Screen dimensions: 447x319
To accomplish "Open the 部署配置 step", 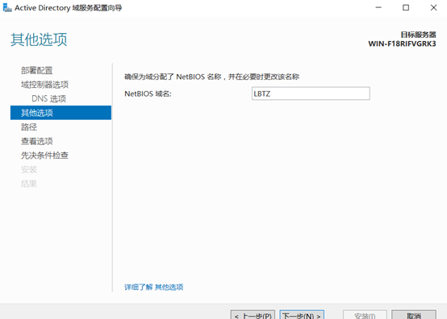I will coord(37,70).
